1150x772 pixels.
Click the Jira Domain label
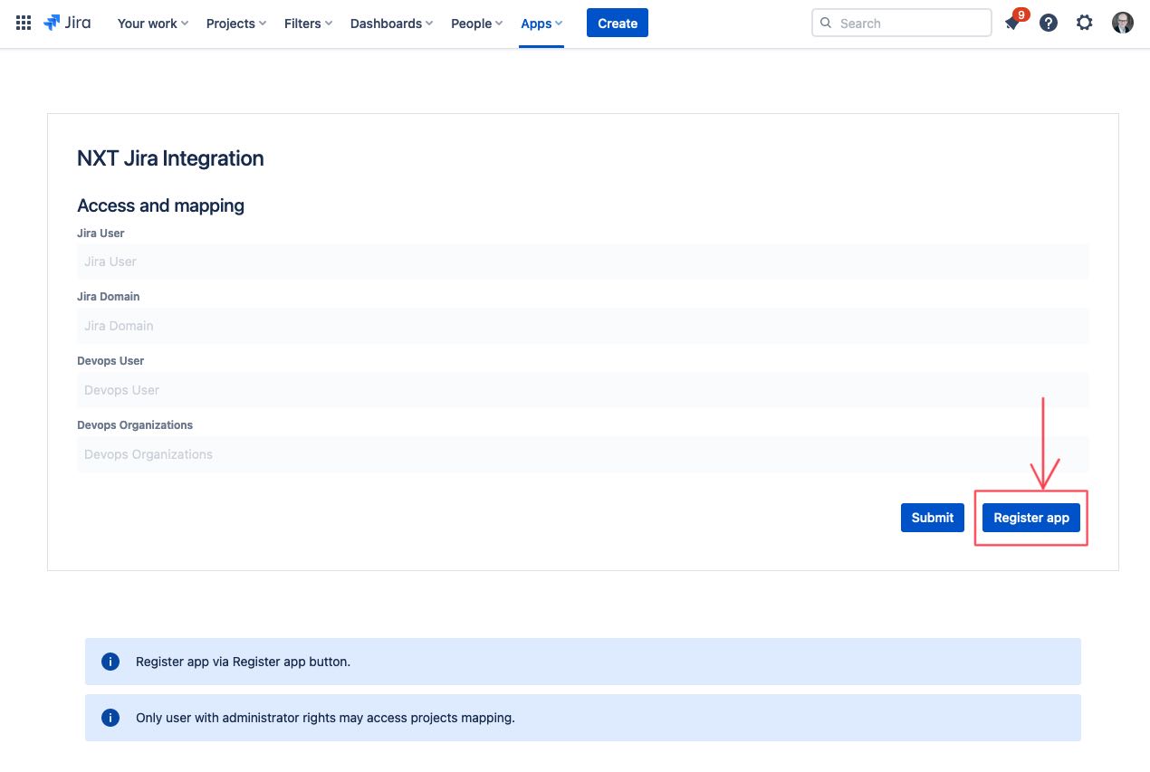point(109,297)
